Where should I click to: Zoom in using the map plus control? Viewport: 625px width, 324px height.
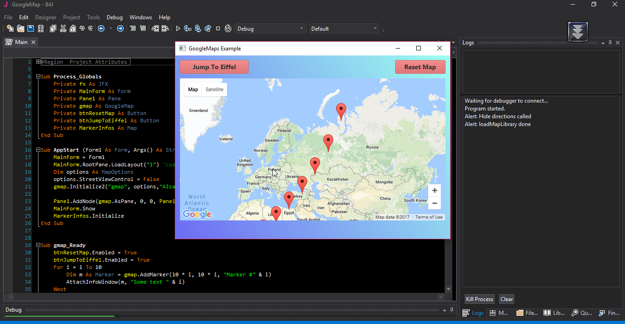[434, 190]
